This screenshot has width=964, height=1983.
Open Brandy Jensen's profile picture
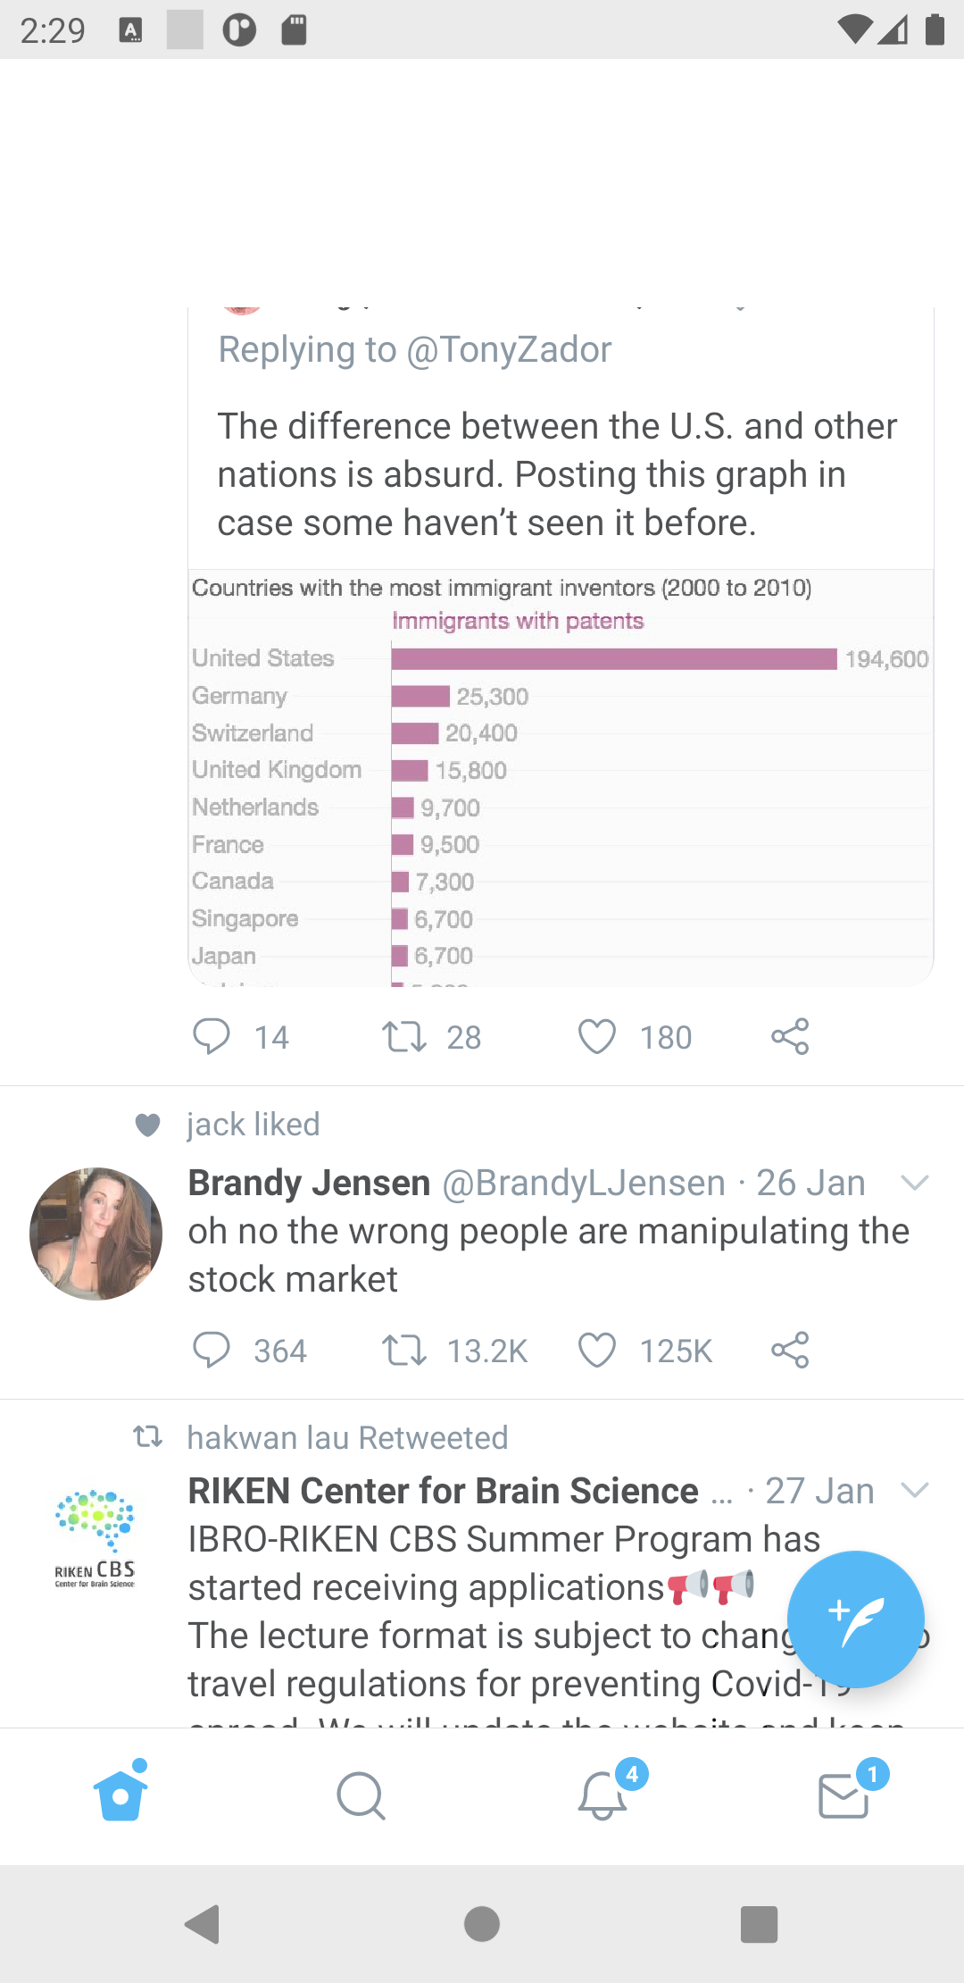tap(96, 1234)
